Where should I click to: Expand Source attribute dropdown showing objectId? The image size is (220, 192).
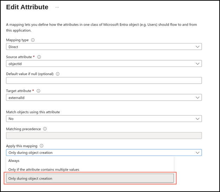click(x=104, y=64)
